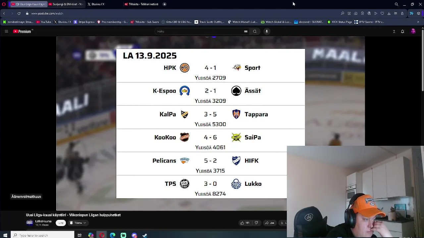The image size is (424, 238).
Task: Open the LätkäHuuma channel name link
Action: 43,221
